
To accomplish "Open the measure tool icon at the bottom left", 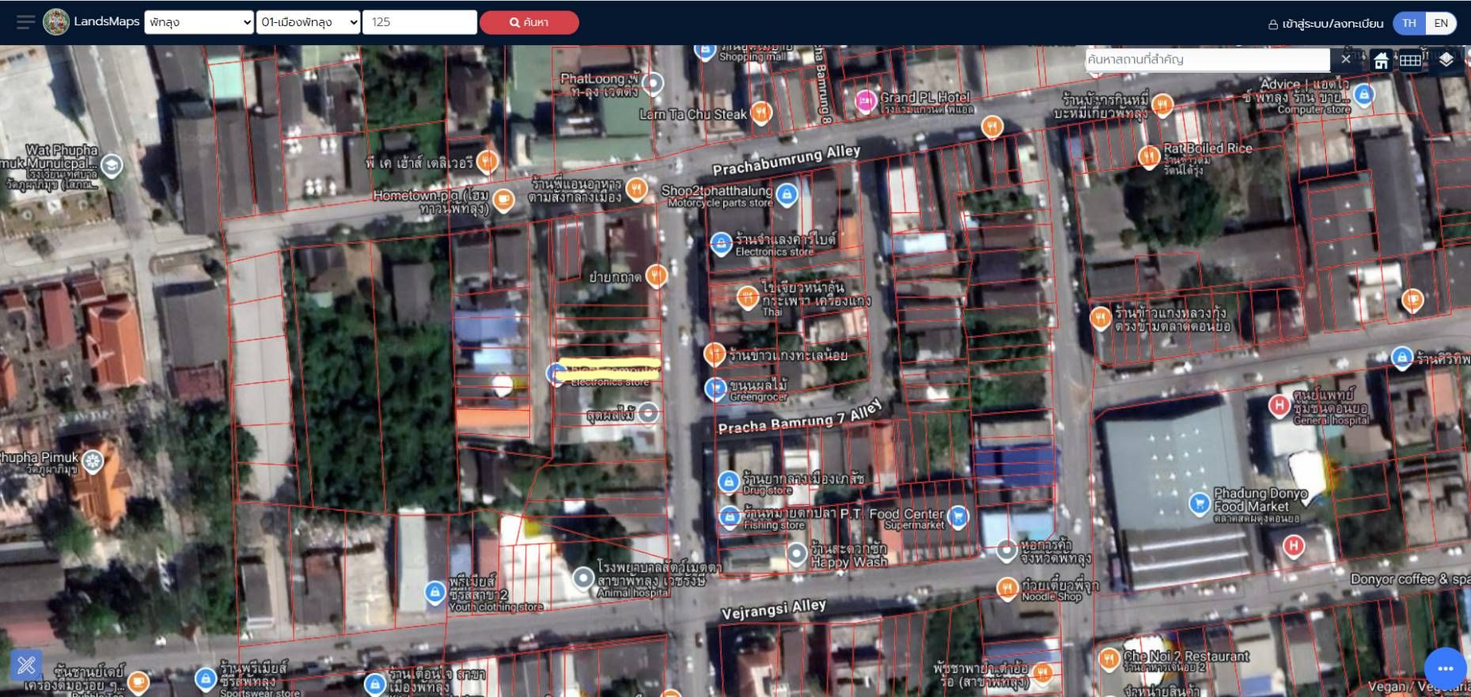I will click(26, 665).
